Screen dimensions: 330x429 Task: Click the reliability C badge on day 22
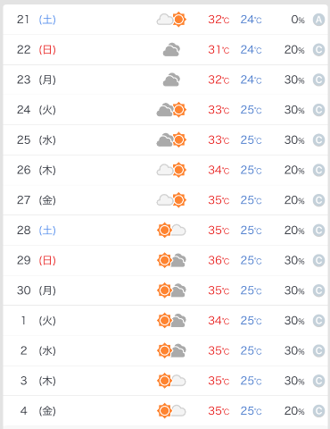tap(318, 50)
